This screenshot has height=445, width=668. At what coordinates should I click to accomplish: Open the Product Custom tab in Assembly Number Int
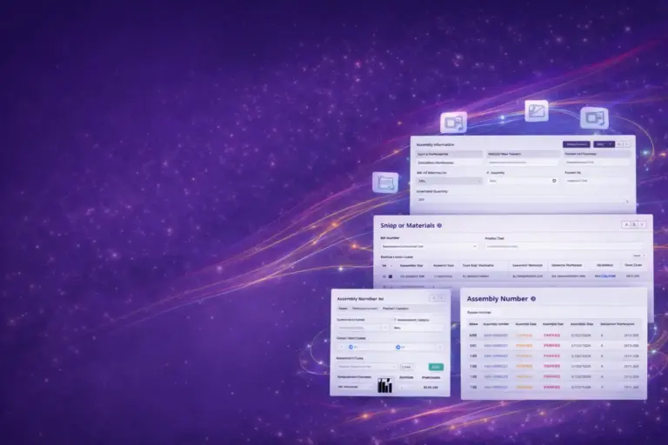[396, 308]
